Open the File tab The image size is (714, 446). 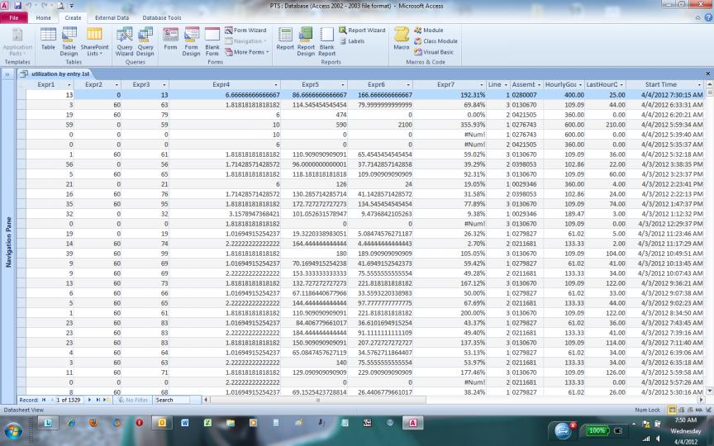coord(14,17)
